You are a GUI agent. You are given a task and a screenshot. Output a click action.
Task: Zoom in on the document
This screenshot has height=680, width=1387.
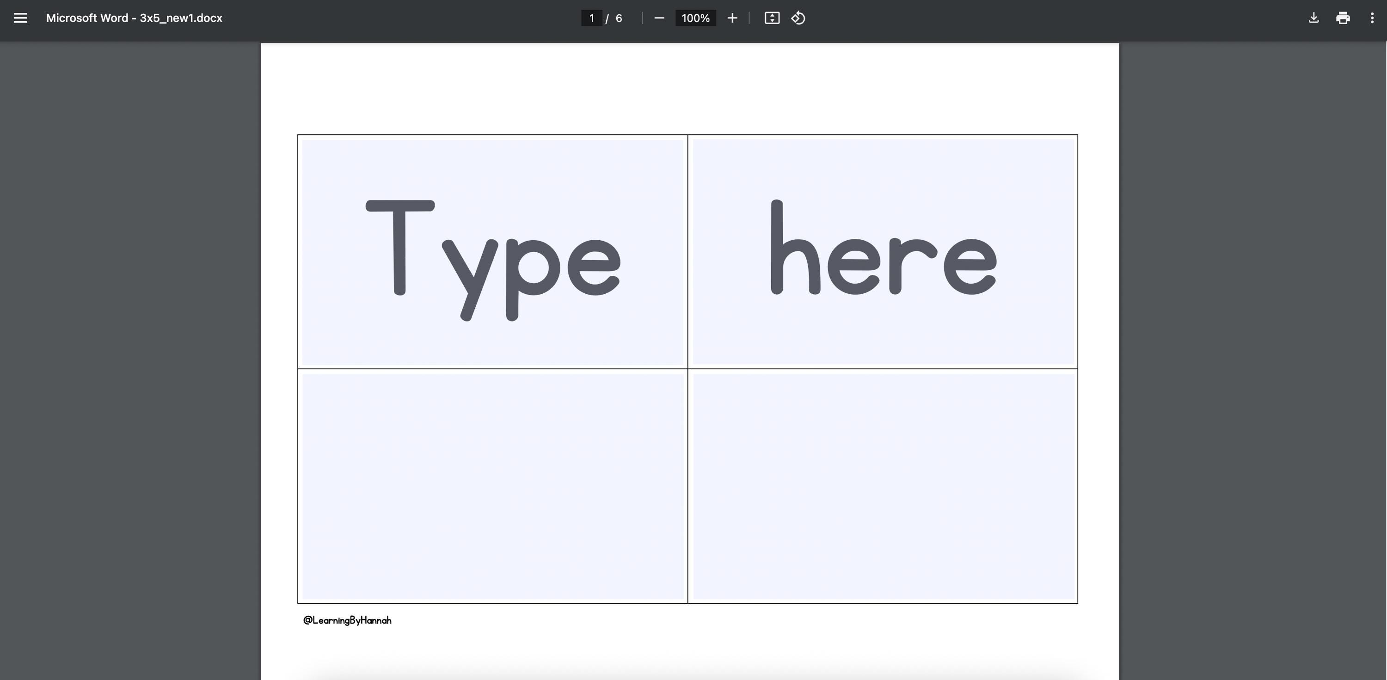point(732,18)
